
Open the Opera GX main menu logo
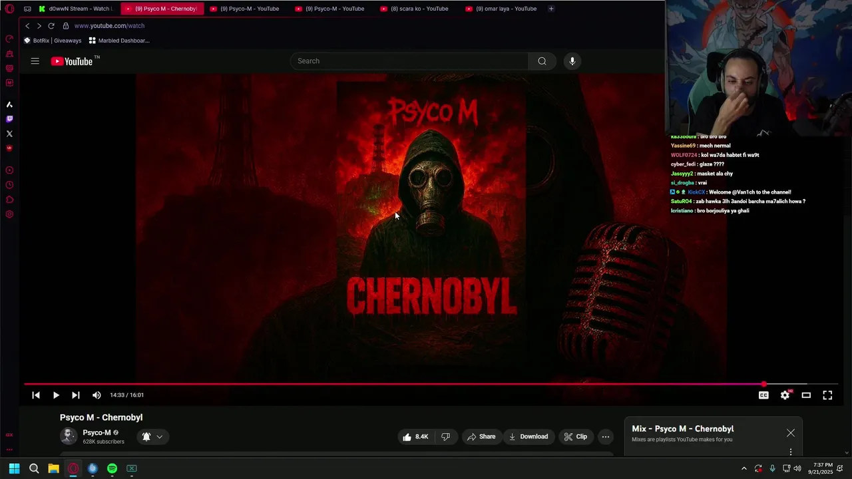tap(9, 9)
